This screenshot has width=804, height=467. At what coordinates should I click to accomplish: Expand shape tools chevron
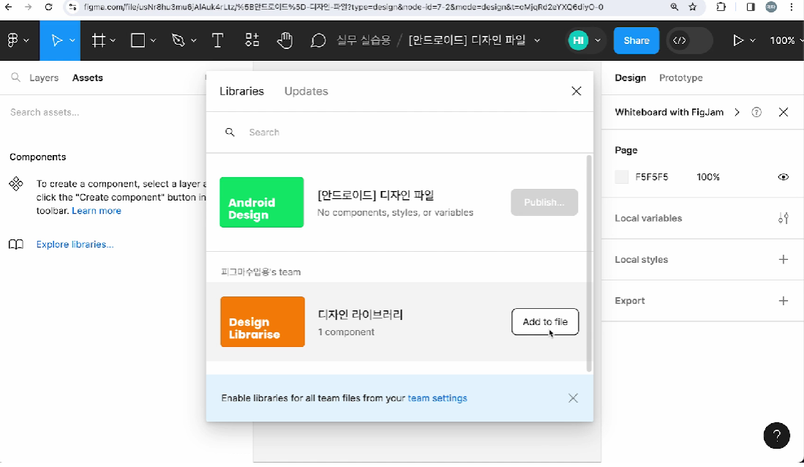click(153, 40)
